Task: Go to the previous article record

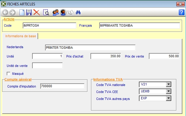Action: click(x=5, y=12)
